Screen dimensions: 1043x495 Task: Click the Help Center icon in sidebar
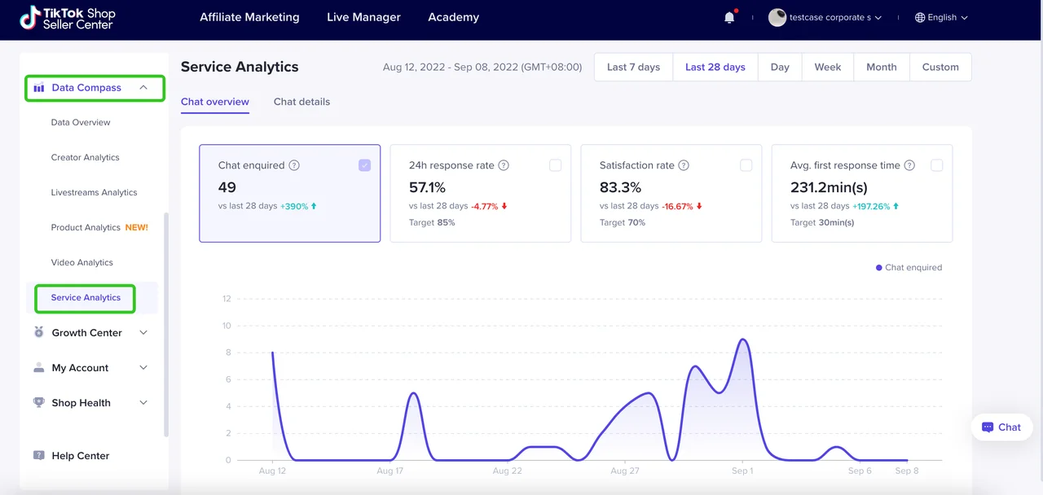(x=38, y=456)
